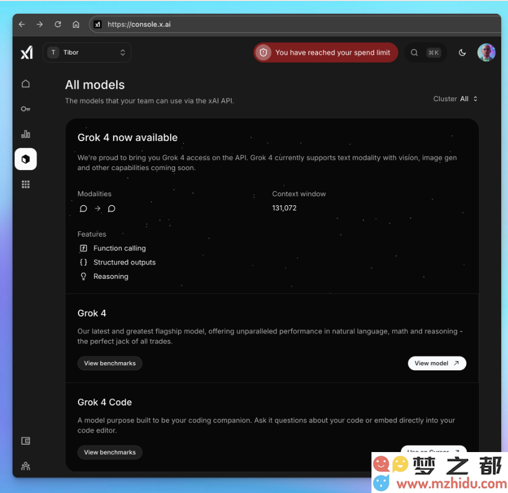The image size is (508, 493).
Task: Click the Grok 4 Code model title
Action: [x=105, y=402]
